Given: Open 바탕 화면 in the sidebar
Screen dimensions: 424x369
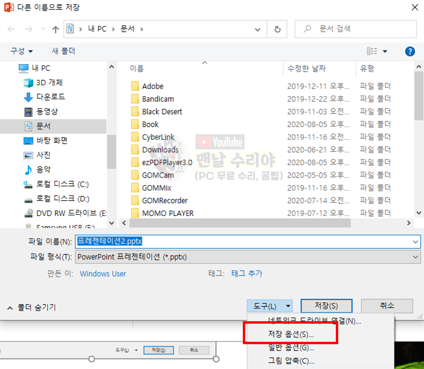Looking at the screenshot, I should 45,140.
